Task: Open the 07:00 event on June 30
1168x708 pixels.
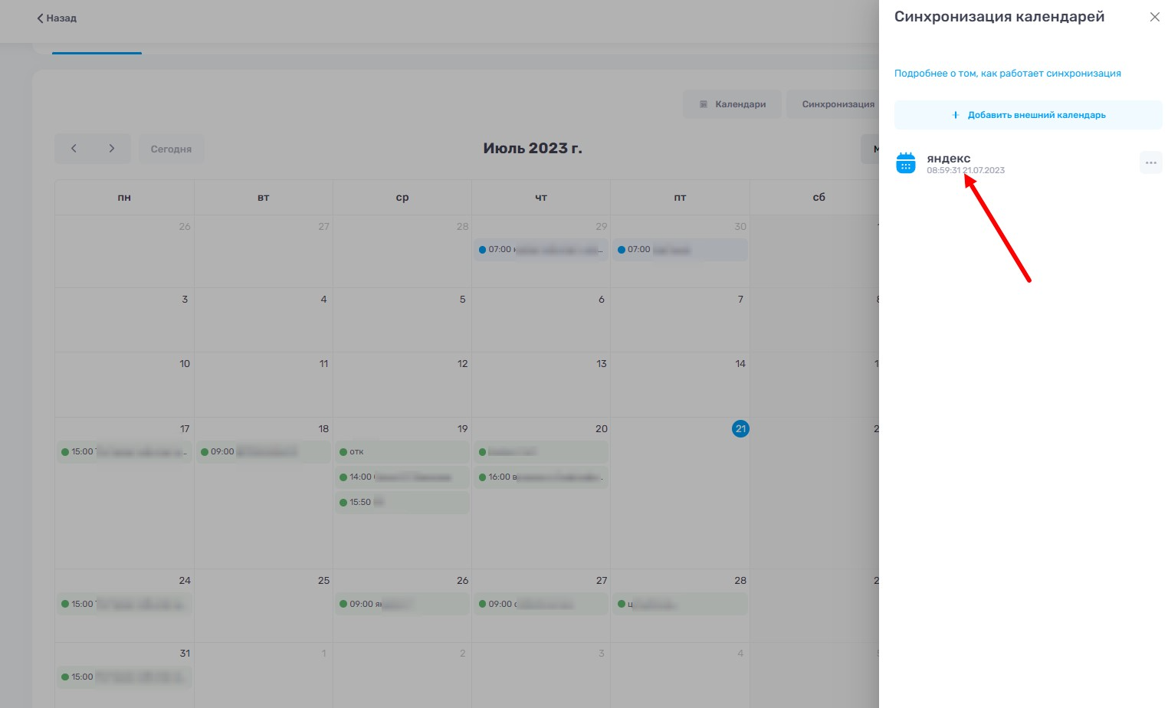Action: pos(679,250)
